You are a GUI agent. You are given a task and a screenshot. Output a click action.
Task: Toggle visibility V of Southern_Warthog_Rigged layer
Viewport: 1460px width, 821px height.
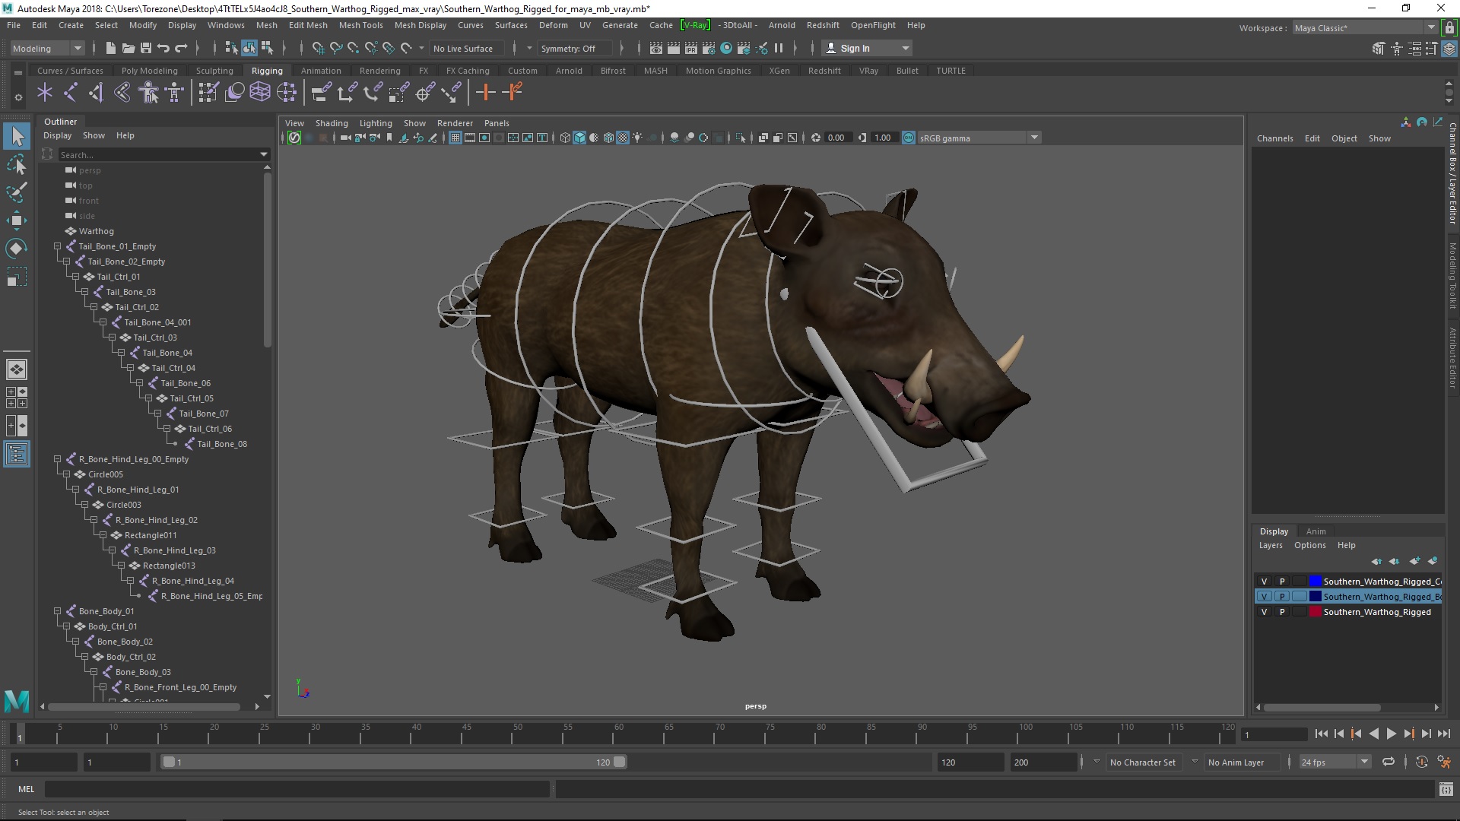1264,612
